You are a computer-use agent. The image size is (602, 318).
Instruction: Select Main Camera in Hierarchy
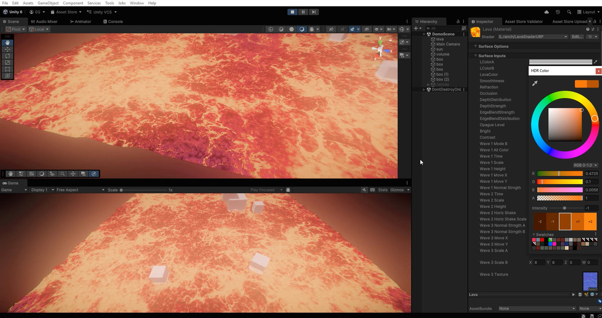(448, 44)
